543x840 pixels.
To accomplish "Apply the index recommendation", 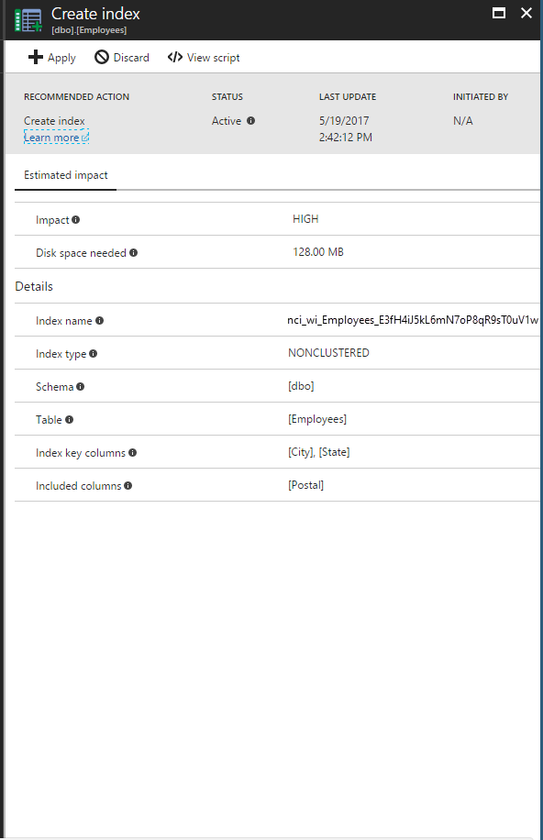I will 52,58.
